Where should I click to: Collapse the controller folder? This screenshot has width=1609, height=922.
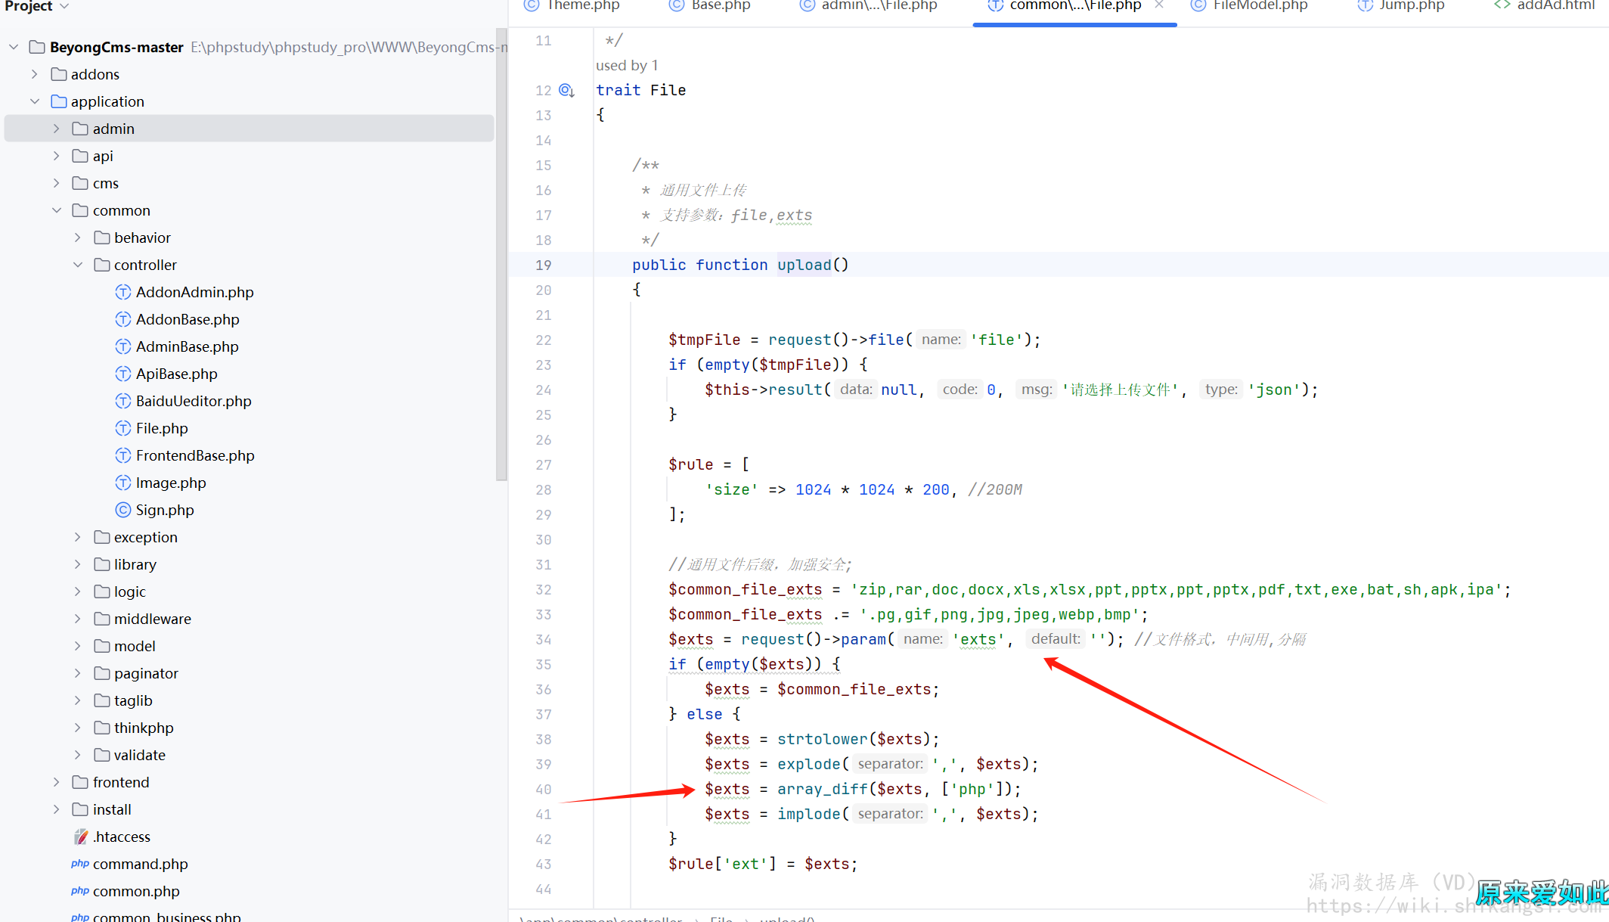[78, 265]
